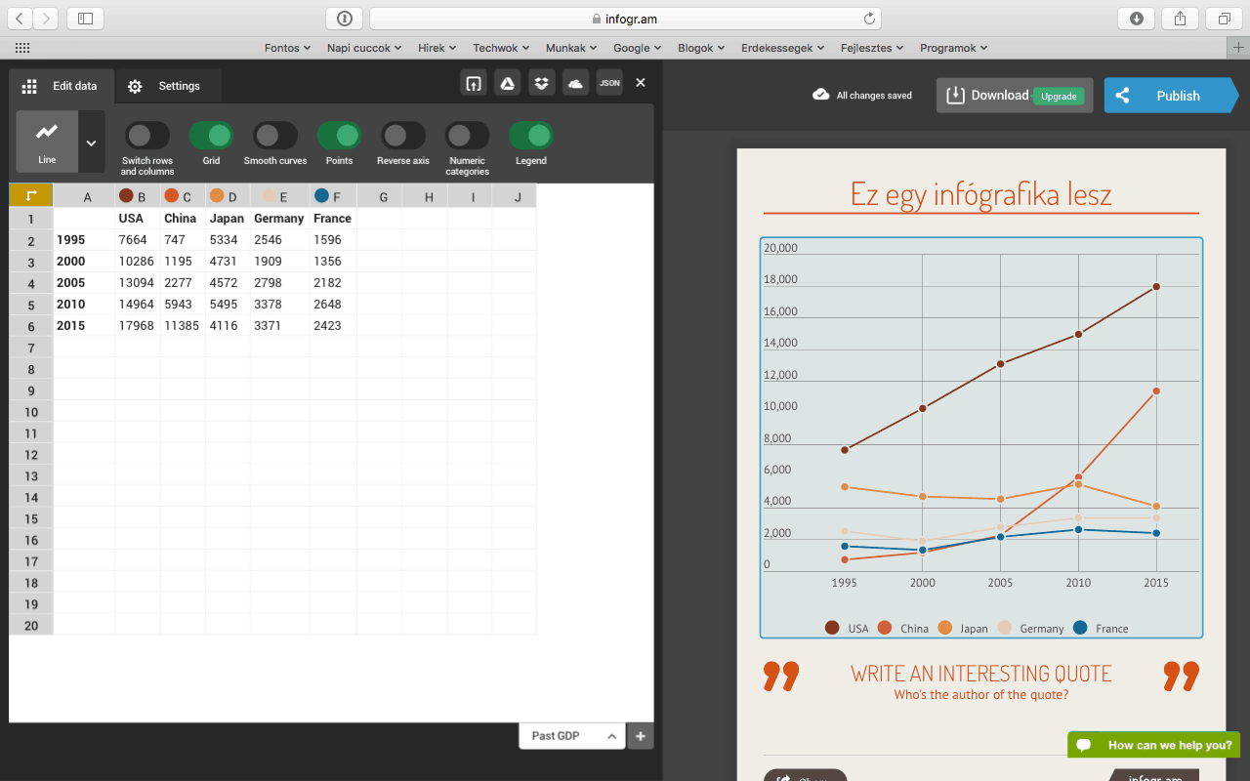Open the Munkak bookmarks folder
Image resolution: width=1250 pixels, height=781 pixels.
pyautogui.click(x=571, y=48)
